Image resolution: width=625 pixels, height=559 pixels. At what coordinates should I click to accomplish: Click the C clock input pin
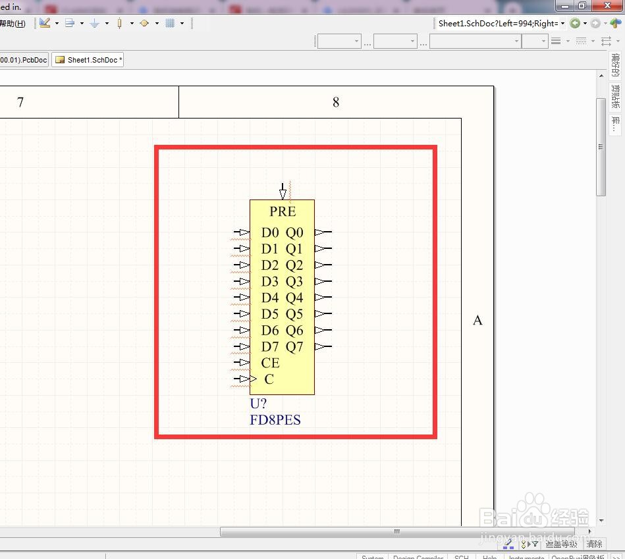coord(242,379)
